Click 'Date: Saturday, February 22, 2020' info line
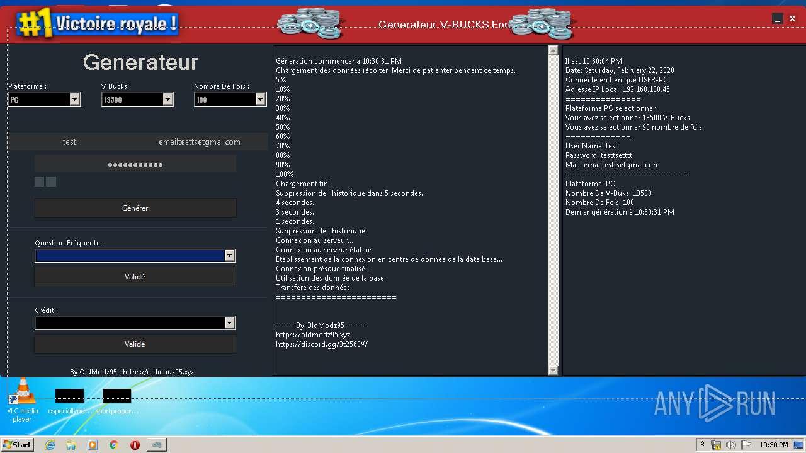Image resolution: width=806 pixels, height=453 pixels. pyautogui.click(x=620, y=70)
